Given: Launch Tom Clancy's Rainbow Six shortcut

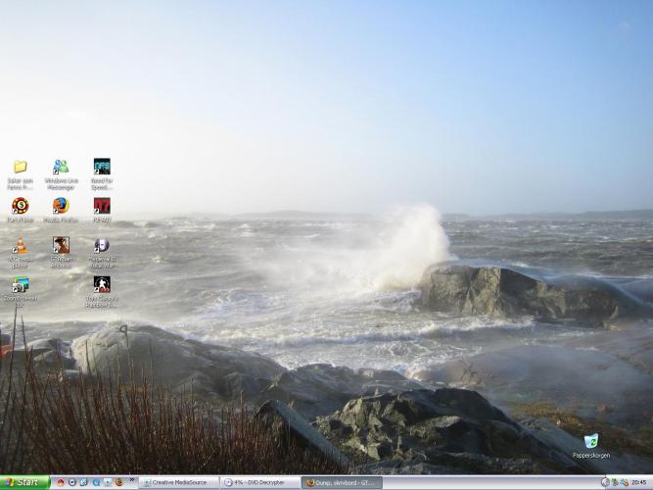Looking at the screenshot, I should click(x=102, y=285).
